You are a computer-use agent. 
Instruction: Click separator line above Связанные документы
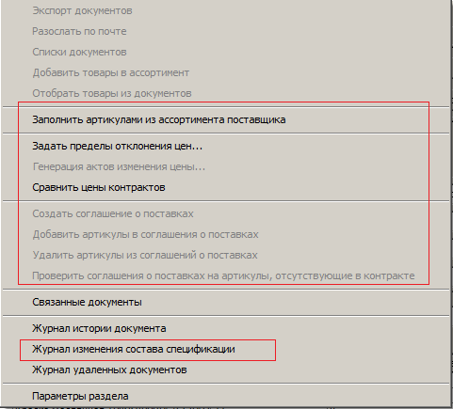pyautogui.click(x=226, y=290)
